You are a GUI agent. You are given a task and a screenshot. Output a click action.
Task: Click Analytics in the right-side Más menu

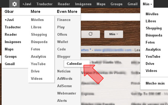tap(153, 50)
